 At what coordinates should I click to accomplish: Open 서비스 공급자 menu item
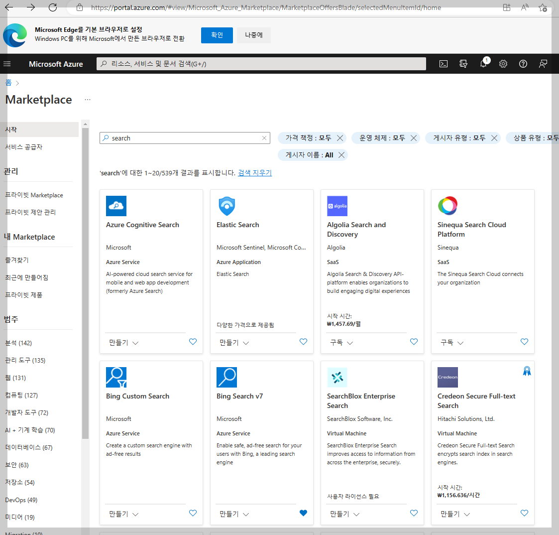coord(23,147)
